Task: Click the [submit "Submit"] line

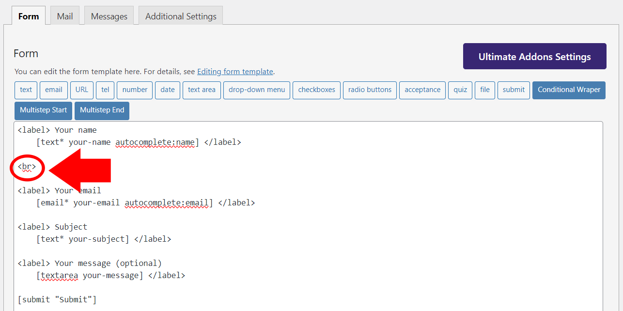Action: pyautogui.click(x=57, y=300)
